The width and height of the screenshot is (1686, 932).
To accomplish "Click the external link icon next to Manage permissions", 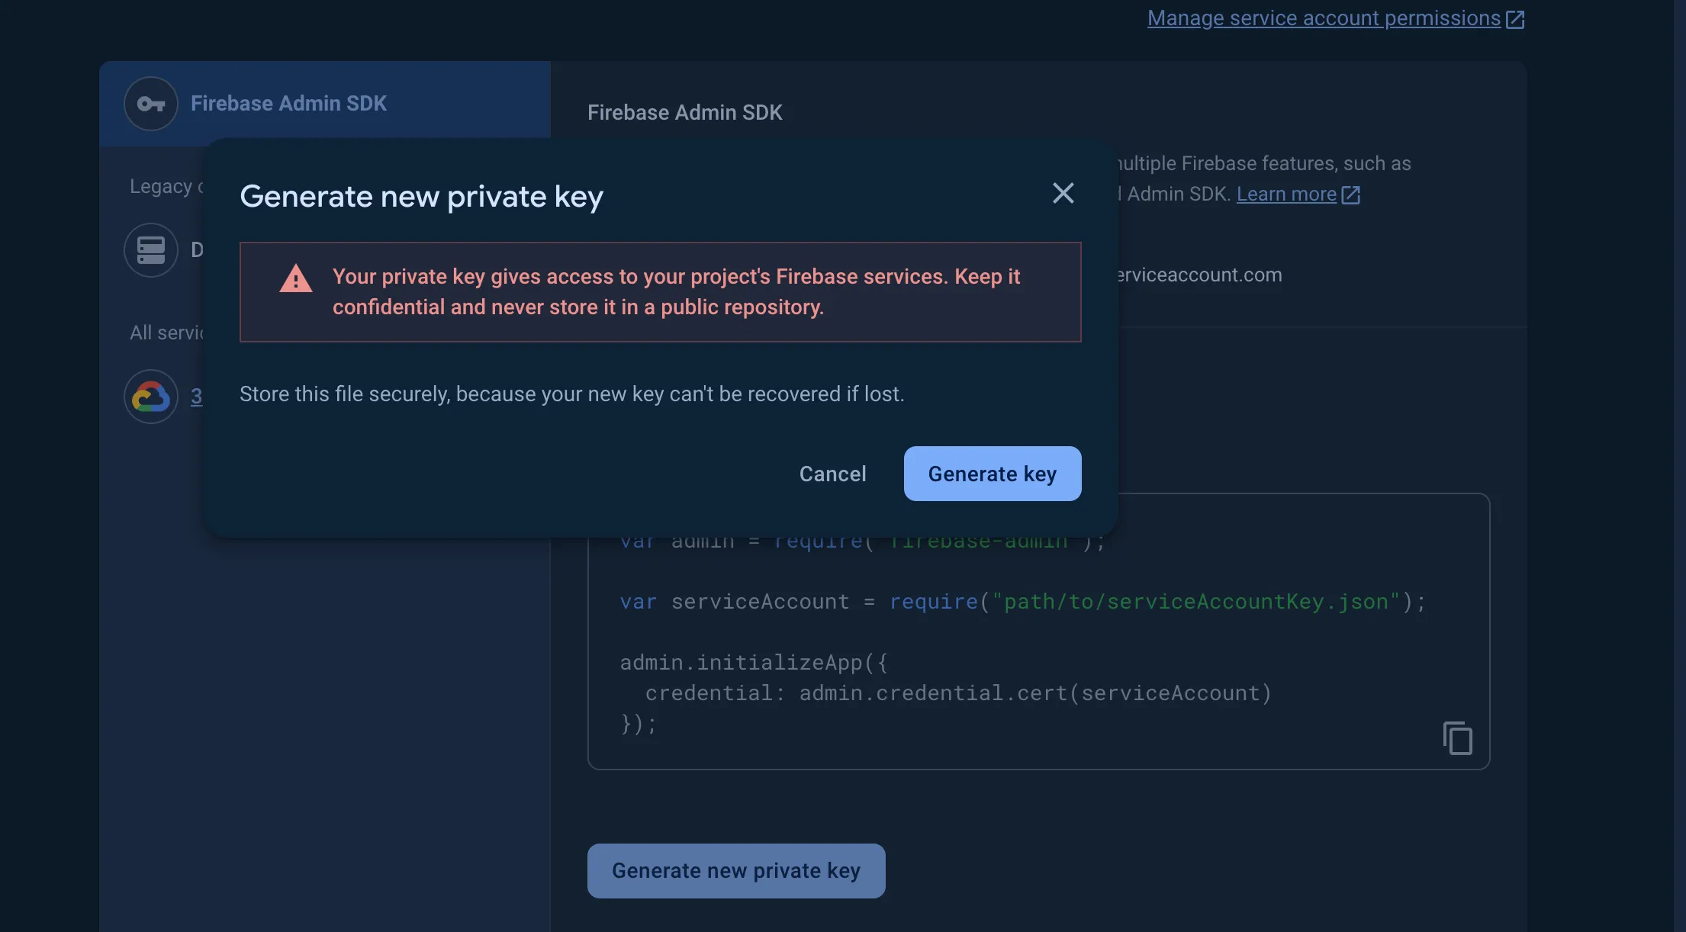I will click(1515, 19).
